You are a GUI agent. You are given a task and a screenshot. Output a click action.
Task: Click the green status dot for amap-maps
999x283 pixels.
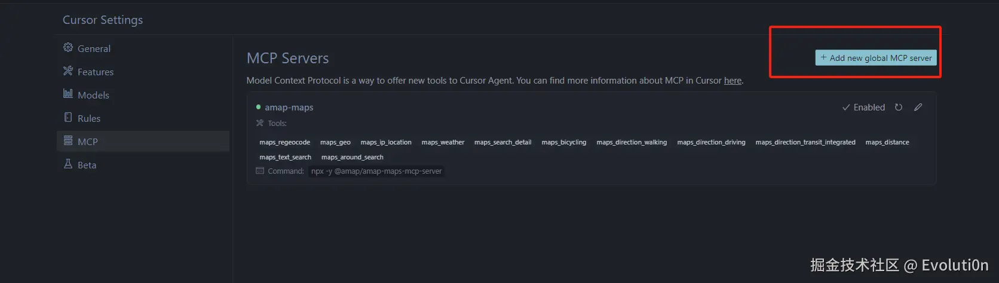tap(258, 107)
